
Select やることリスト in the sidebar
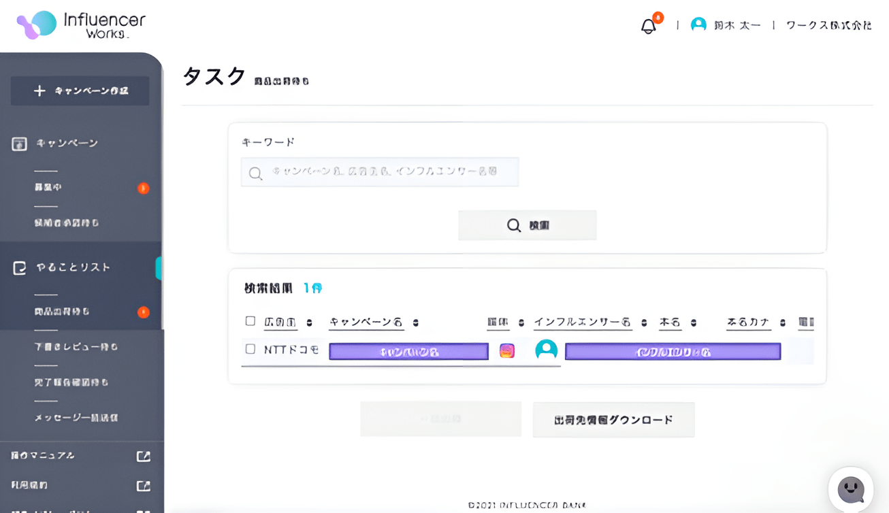pos(73,268)
